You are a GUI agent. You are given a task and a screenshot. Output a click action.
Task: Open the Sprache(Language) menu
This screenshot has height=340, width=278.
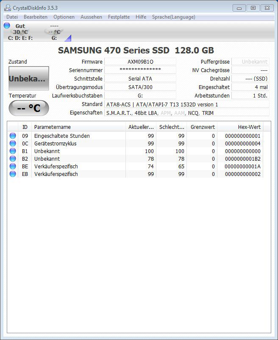[174, 17]
